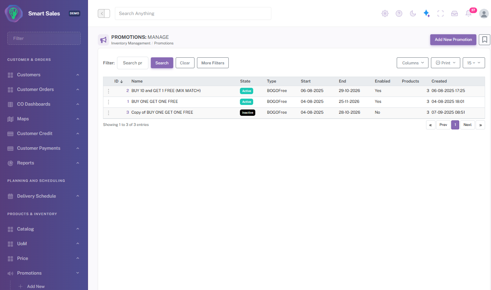Screen dimensions: 491x290
Task: Open notifications bell with 37 badge
Action: [469, 13]
